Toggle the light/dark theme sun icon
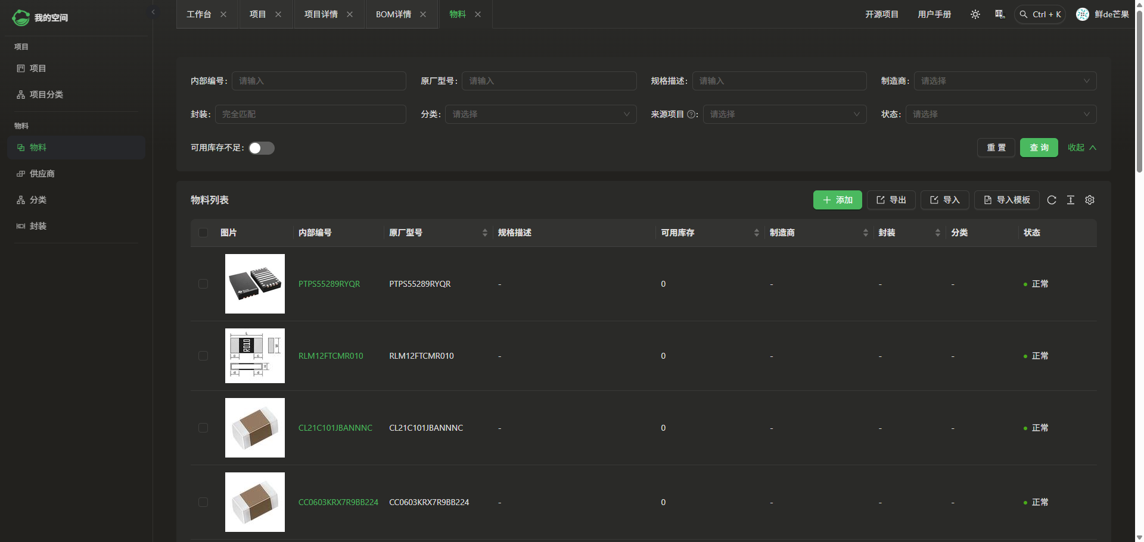Screen dimensions: 1144x542 [x=975, y=14]
